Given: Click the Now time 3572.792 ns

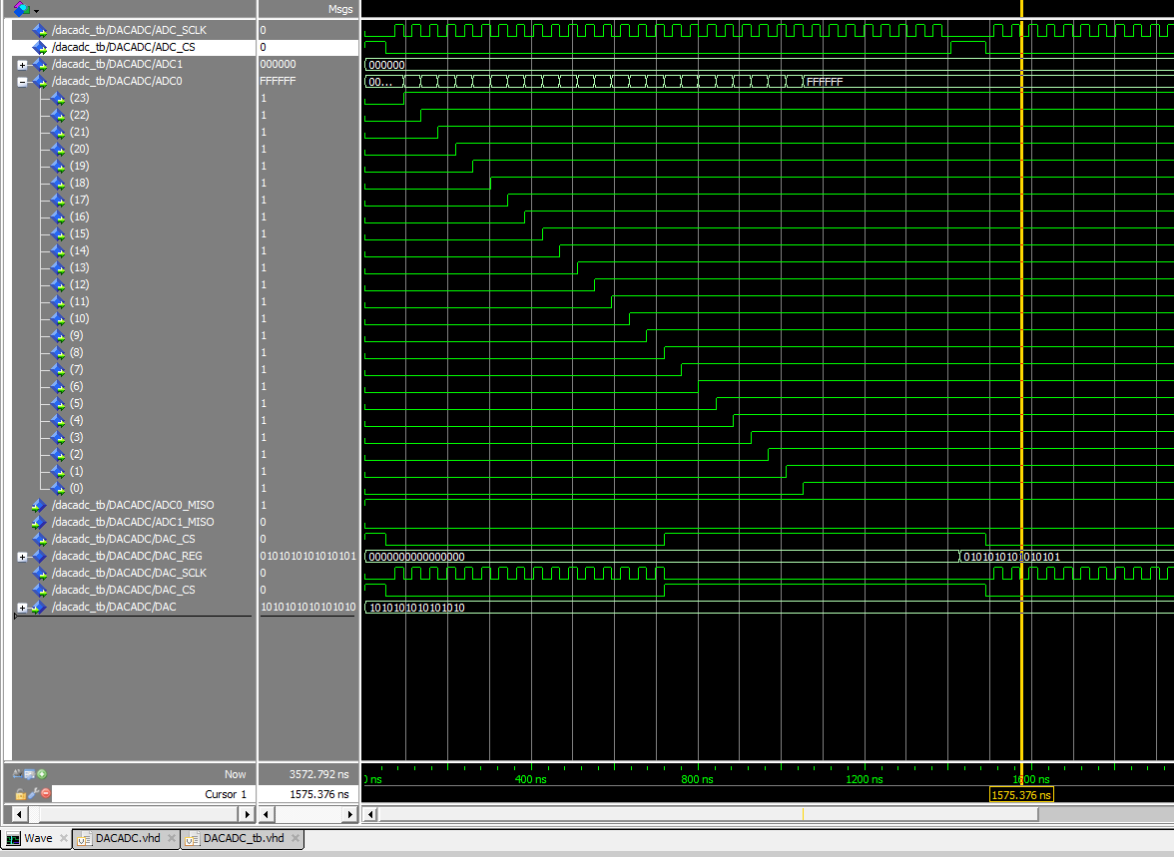Looking at the screenshot, I should [x=319, y=774].
